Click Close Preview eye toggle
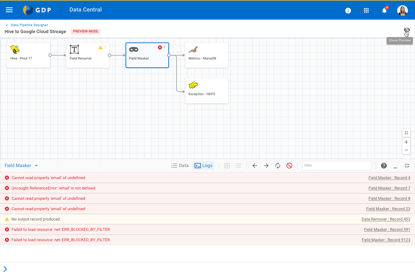 pyautogui.click(x=407, y=30)
